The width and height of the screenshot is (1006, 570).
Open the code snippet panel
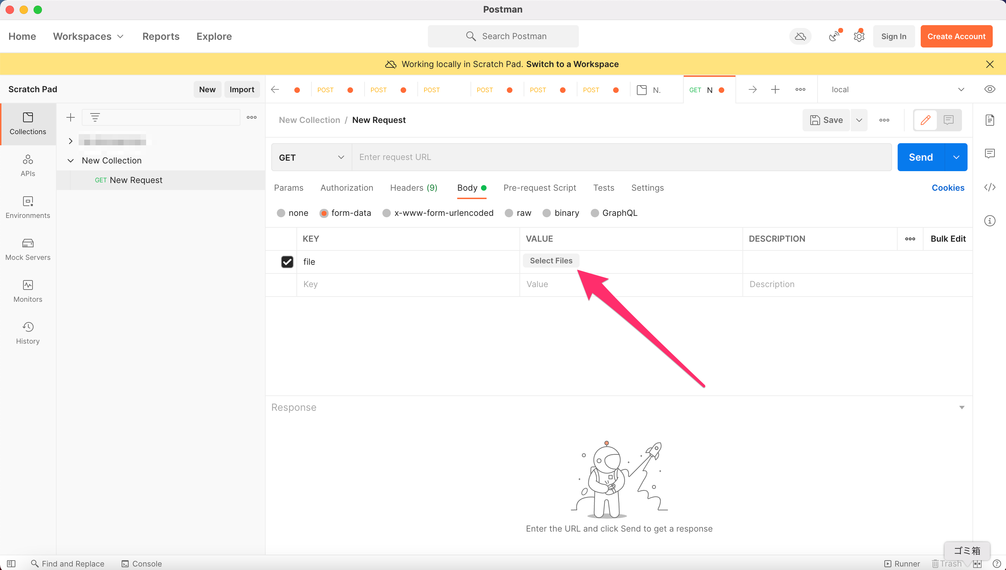point(990,187)
